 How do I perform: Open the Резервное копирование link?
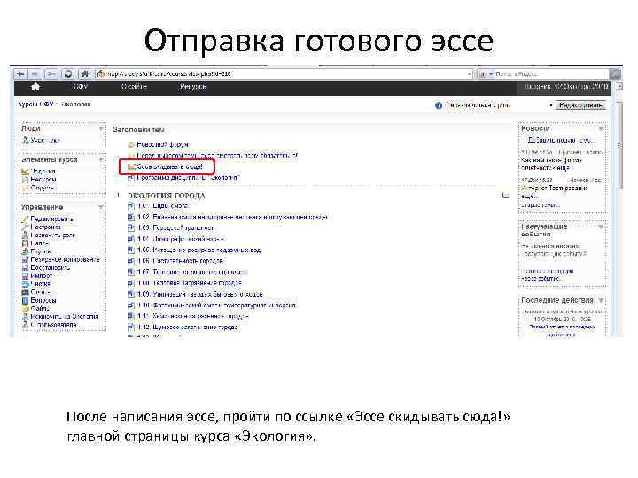(x=65, y=259)
